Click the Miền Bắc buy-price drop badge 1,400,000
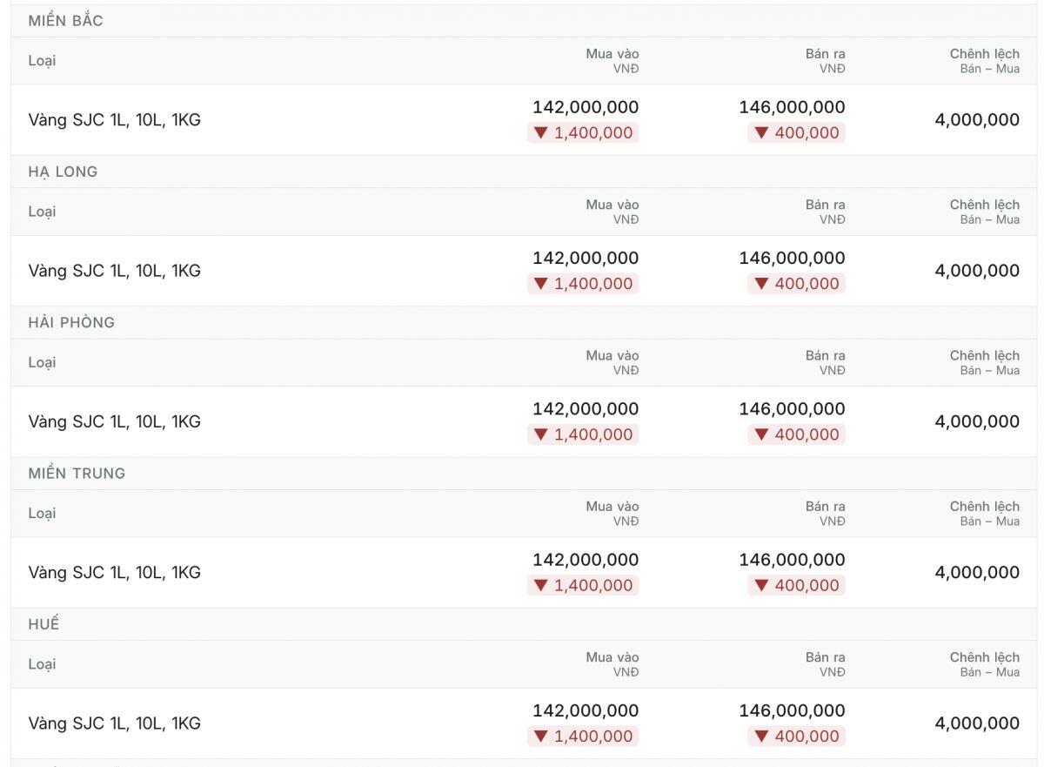This screenshot has height=767, width=1044. click(583, 132)
